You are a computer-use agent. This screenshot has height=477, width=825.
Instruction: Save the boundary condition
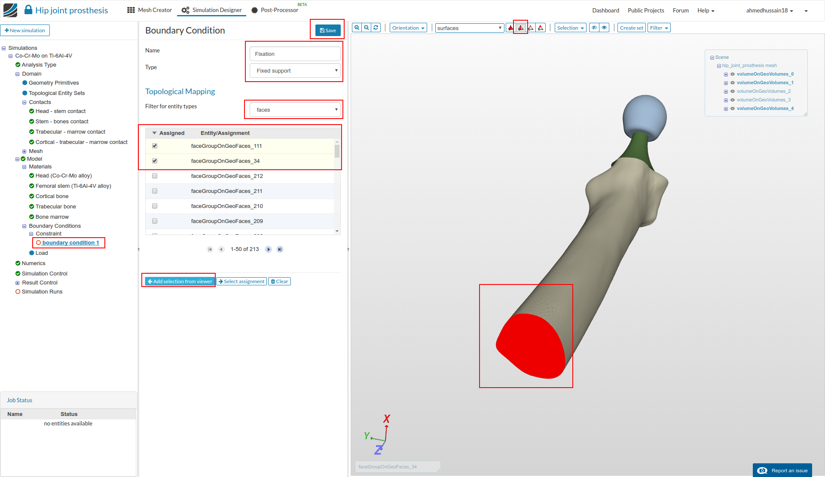pos(328,31)
